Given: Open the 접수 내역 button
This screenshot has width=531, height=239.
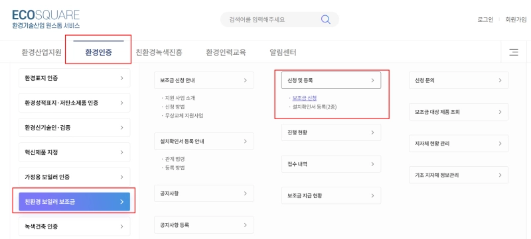Looking at the screenshot, I should click(331, 164).
